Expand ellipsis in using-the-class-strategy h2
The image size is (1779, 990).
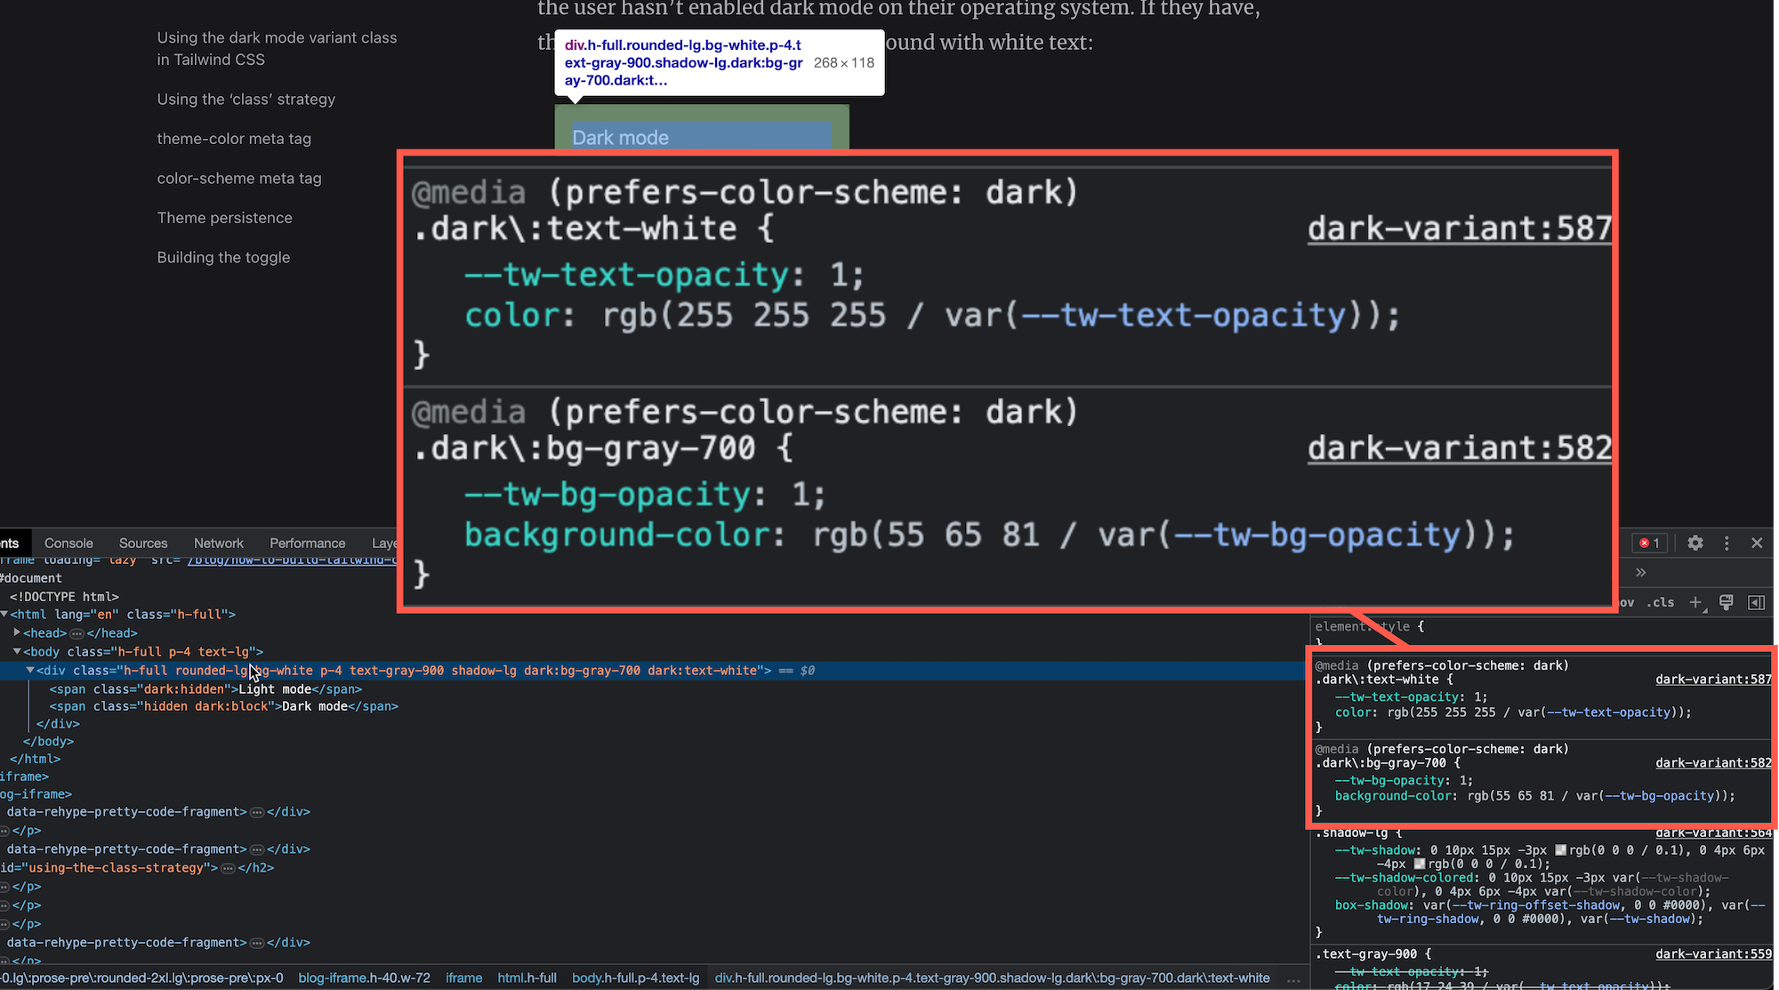point(228,868)
